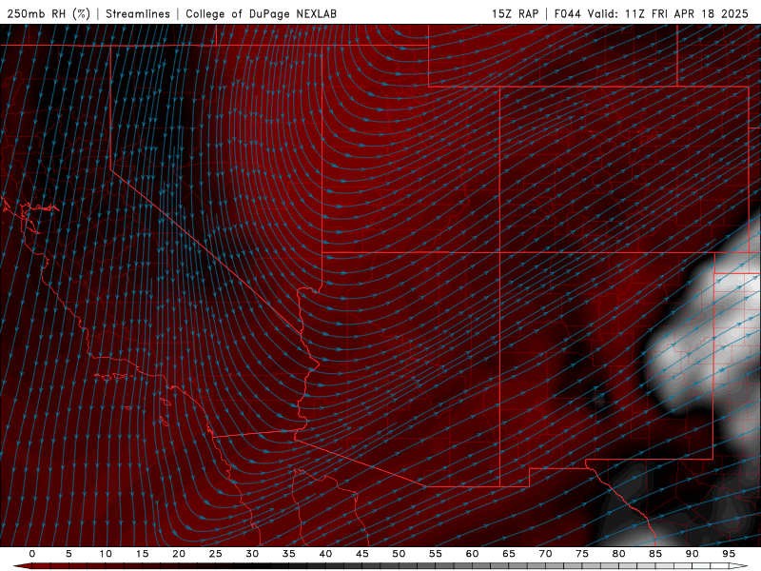Click the colorbar tick label '45'
The image size is (761, 571).
tap(362, 554)
